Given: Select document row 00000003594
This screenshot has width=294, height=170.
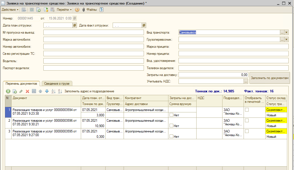Looking at the screenshot, I should 46,112.
